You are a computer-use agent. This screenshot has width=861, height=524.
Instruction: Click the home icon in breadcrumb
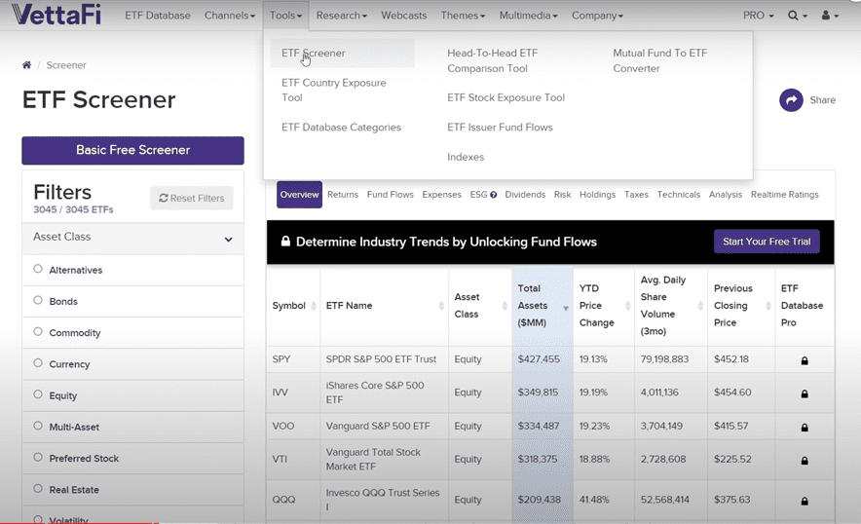click(26, 65)
